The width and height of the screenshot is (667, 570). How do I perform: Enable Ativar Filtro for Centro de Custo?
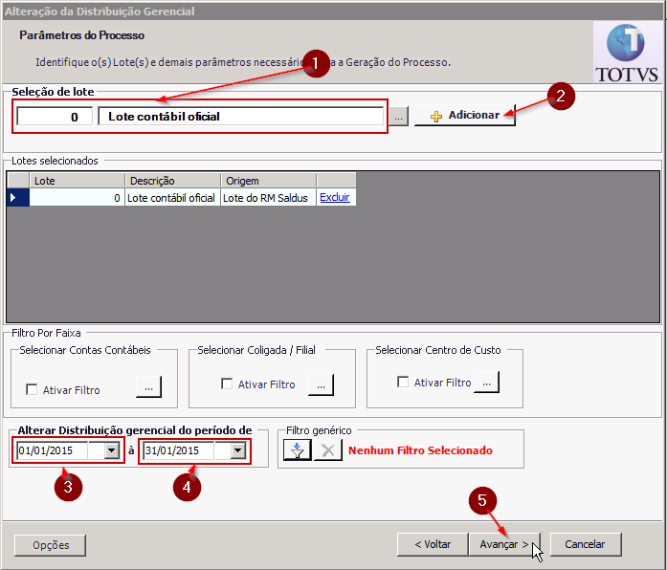[403, 383]
